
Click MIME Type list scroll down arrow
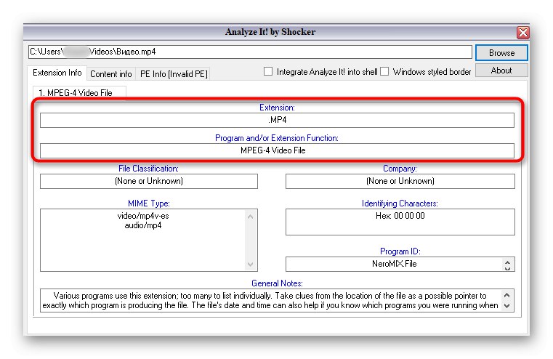(x=251, y=264)
